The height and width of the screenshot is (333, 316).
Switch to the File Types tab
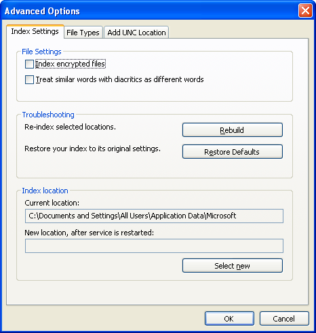[83, 33]
